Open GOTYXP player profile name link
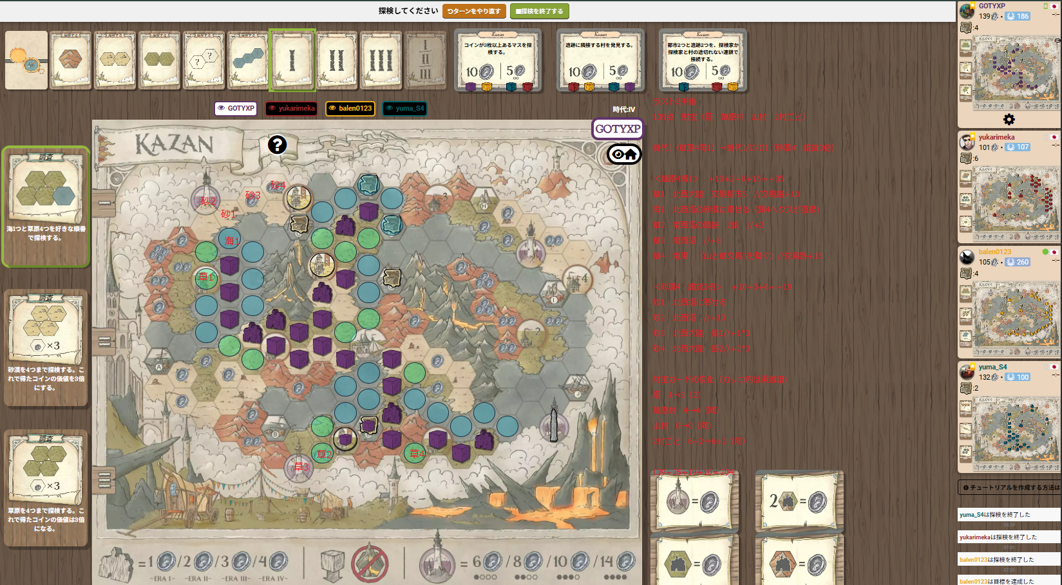 pos(992,6)
